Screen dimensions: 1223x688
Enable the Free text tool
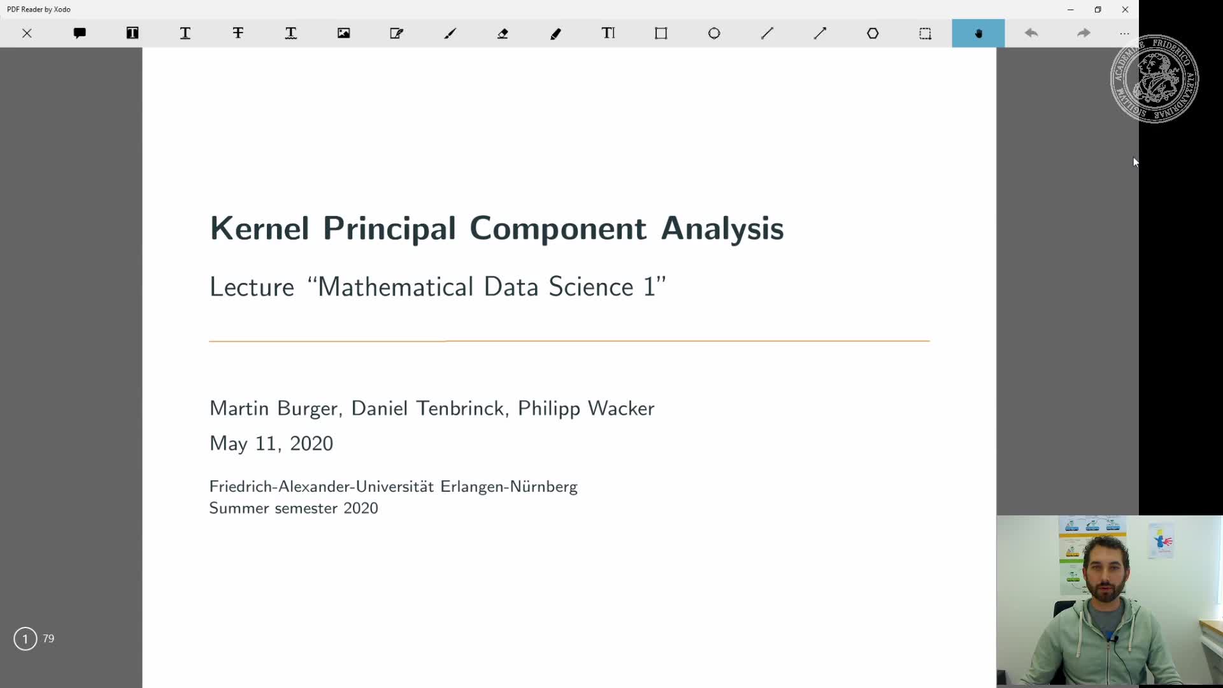pyautogui.click(x=608, y=33)
